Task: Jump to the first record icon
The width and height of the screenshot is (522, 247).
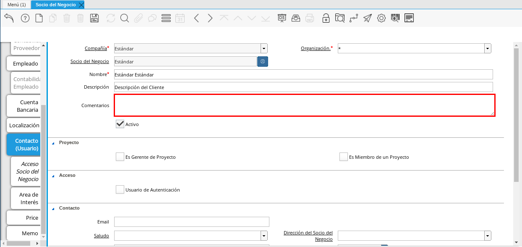Action: pyautogui.click(x=224, y=18)
